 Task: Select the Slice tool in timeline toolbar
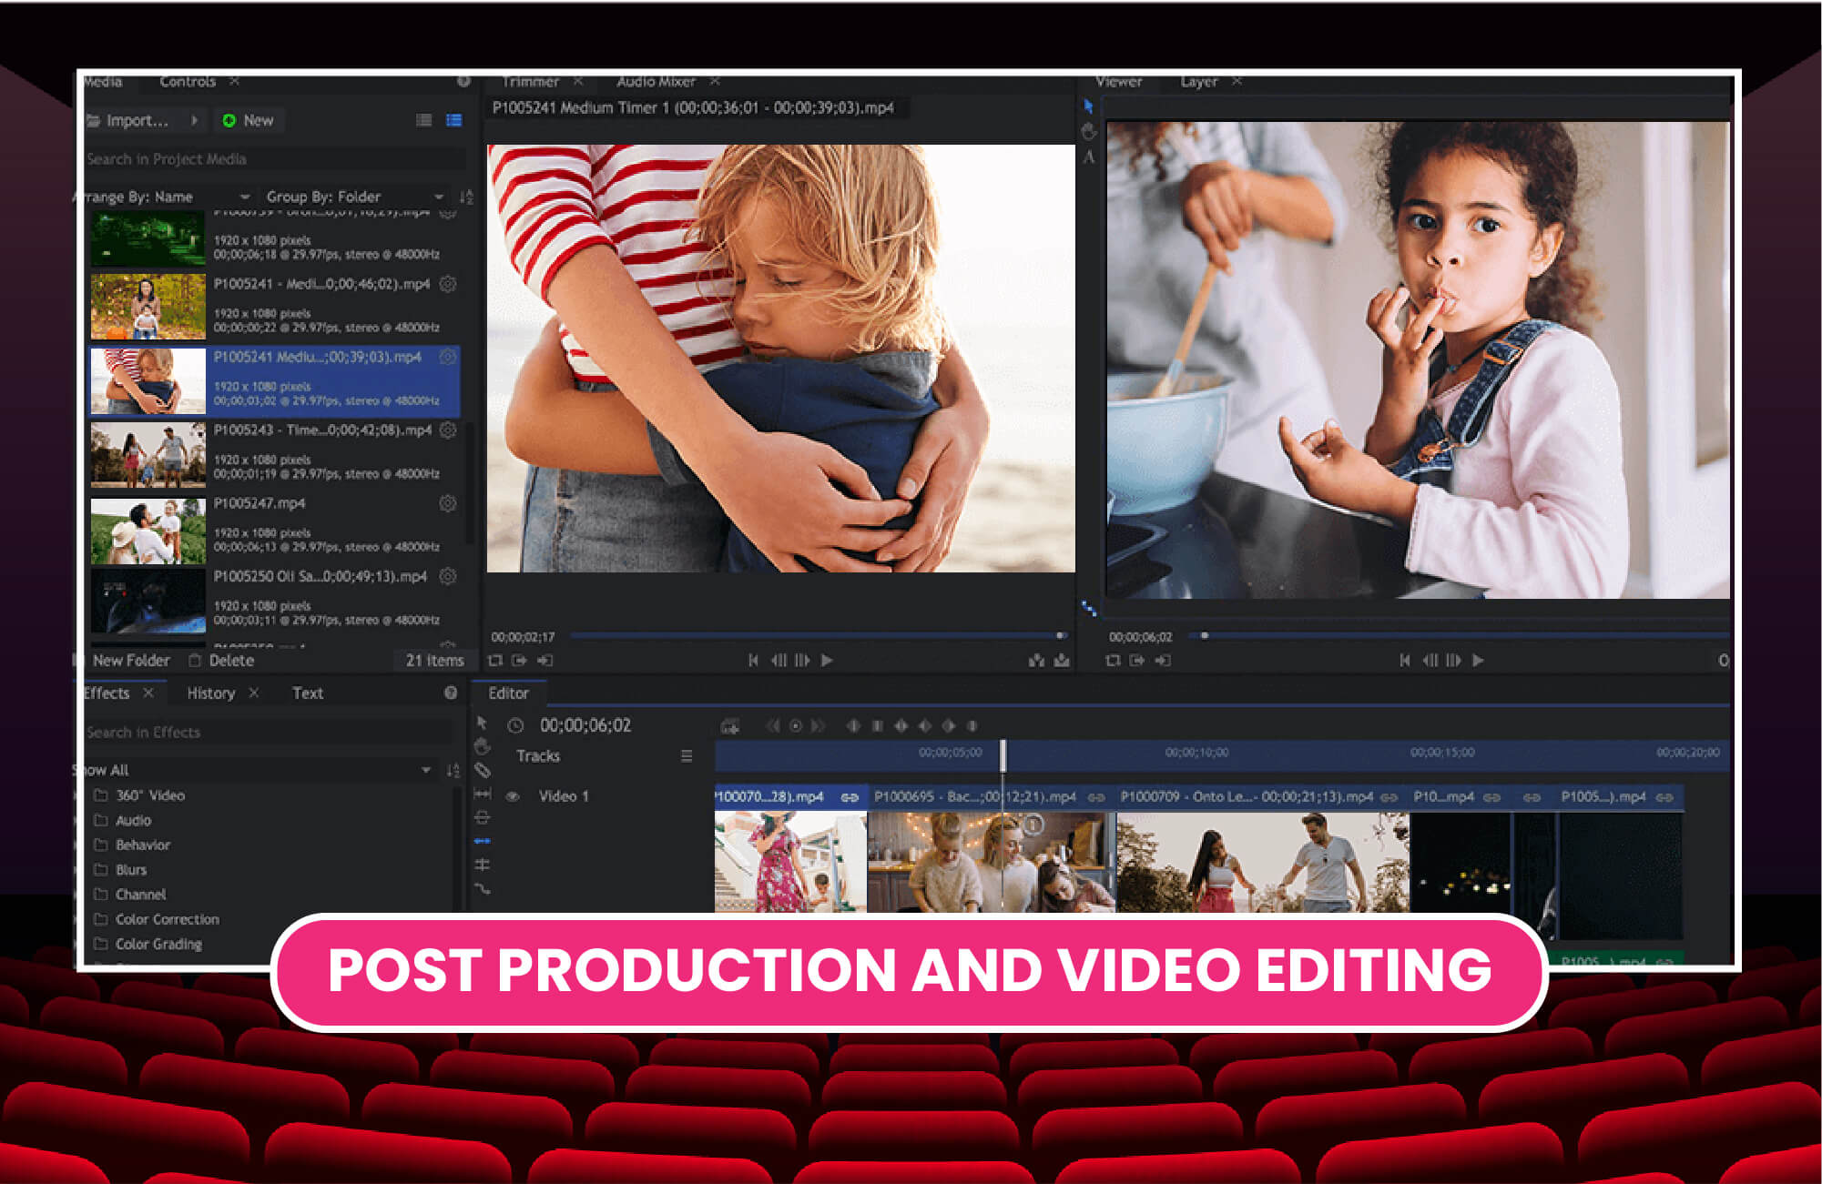point(483,771)
